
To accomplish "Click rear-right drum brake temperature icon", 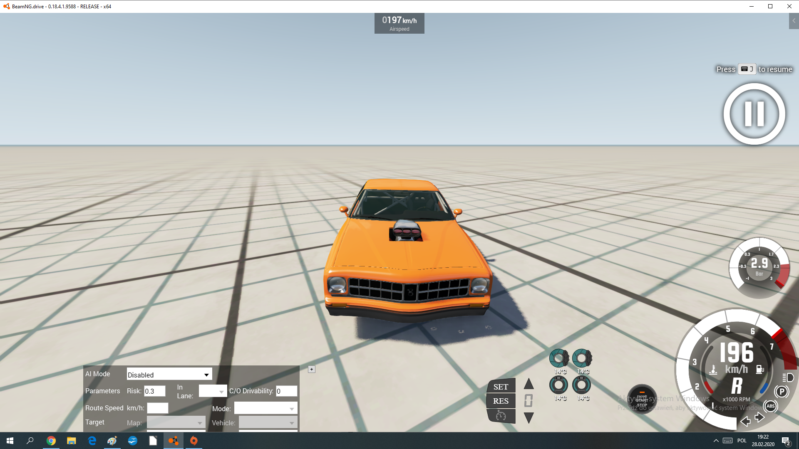I will click(581, 385).
